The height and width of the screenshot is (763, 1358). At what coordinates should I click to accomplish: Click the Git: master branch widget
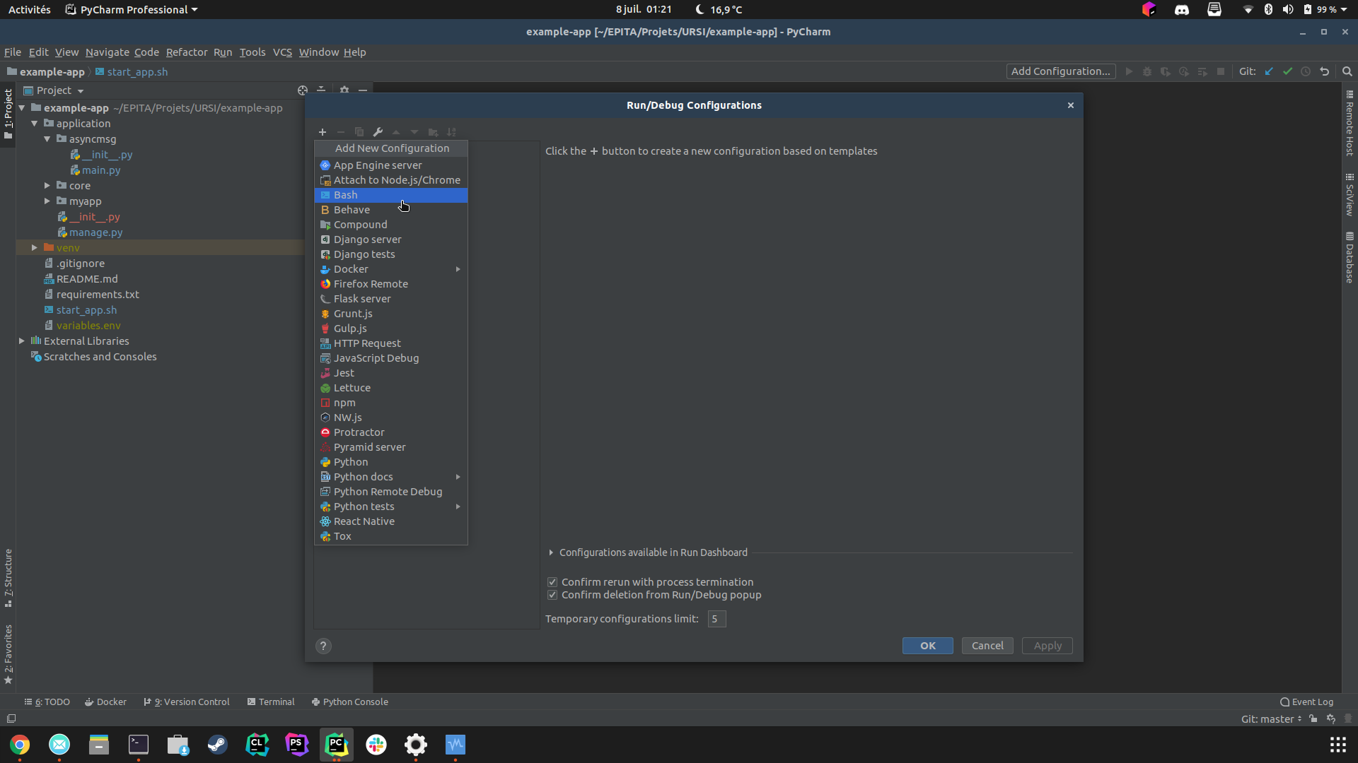pyautogui.click(x=1271, y=719)
